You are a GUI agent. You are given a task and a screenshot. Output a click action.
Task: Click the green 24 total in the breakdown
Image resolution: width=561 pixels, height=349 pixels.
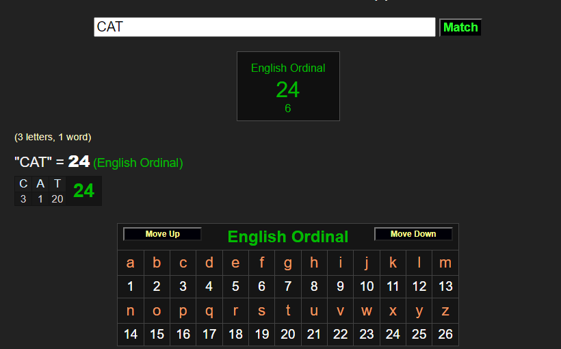click(x=83, y=191)
